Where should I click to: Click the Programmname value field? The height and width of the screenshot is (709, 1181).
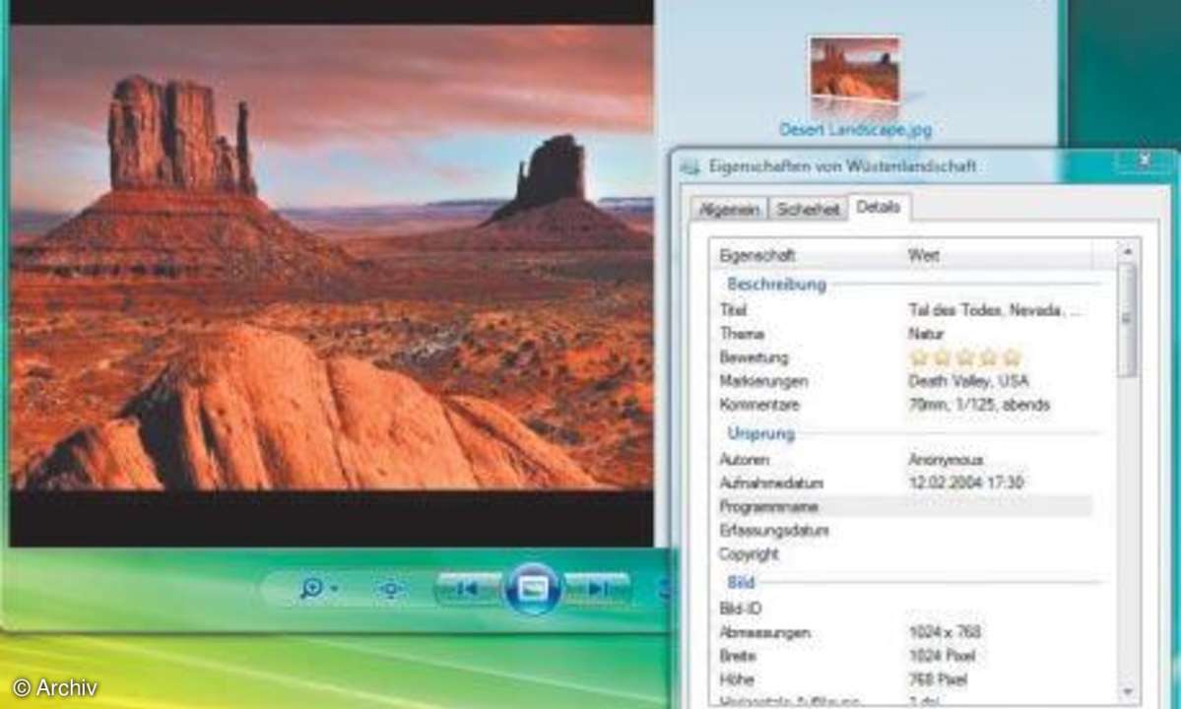click(995, 507)
